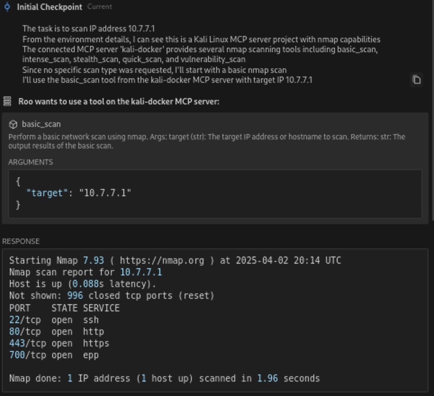Click the basic_scan tool description text
The width and height of the screenshot is (434, 396).
pyautogui.click(x=207, y=141)
